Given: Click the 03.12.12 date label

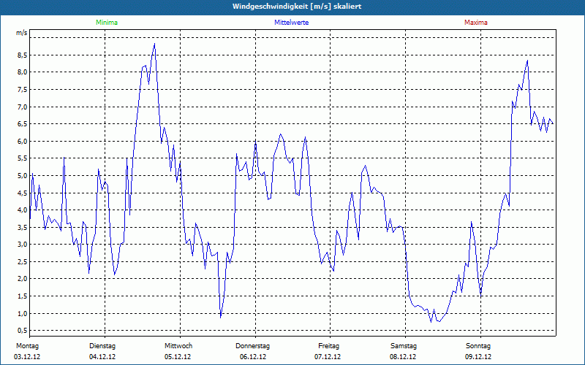Looking at the screenshot, I should click(x=27, y=357).
